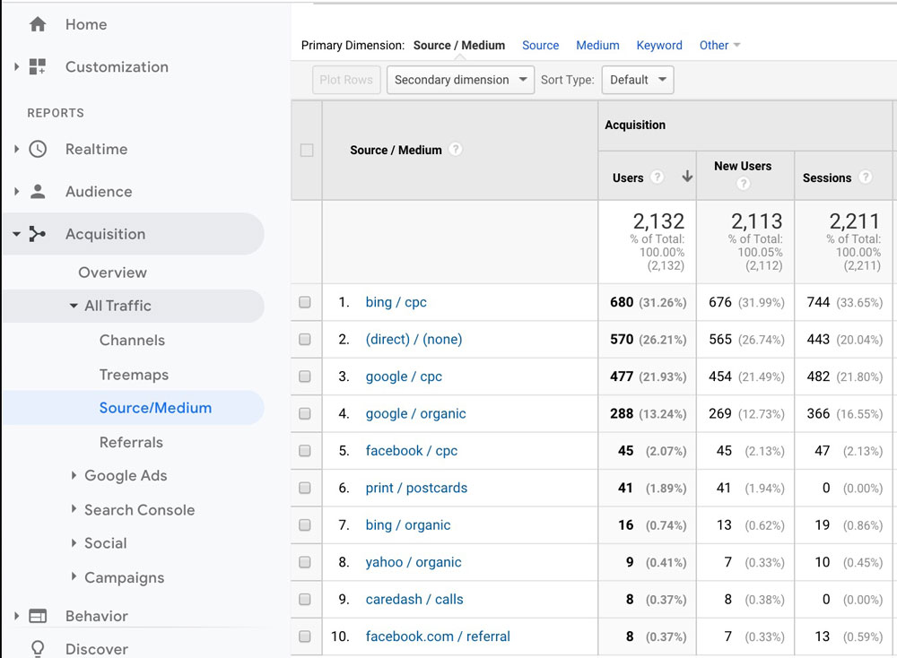Check the facebook.com / referral row checkbox

click(305, 636)
